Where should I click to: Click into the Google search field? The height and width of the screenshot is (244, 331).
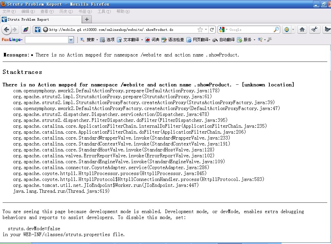click(x=251, y=30)
